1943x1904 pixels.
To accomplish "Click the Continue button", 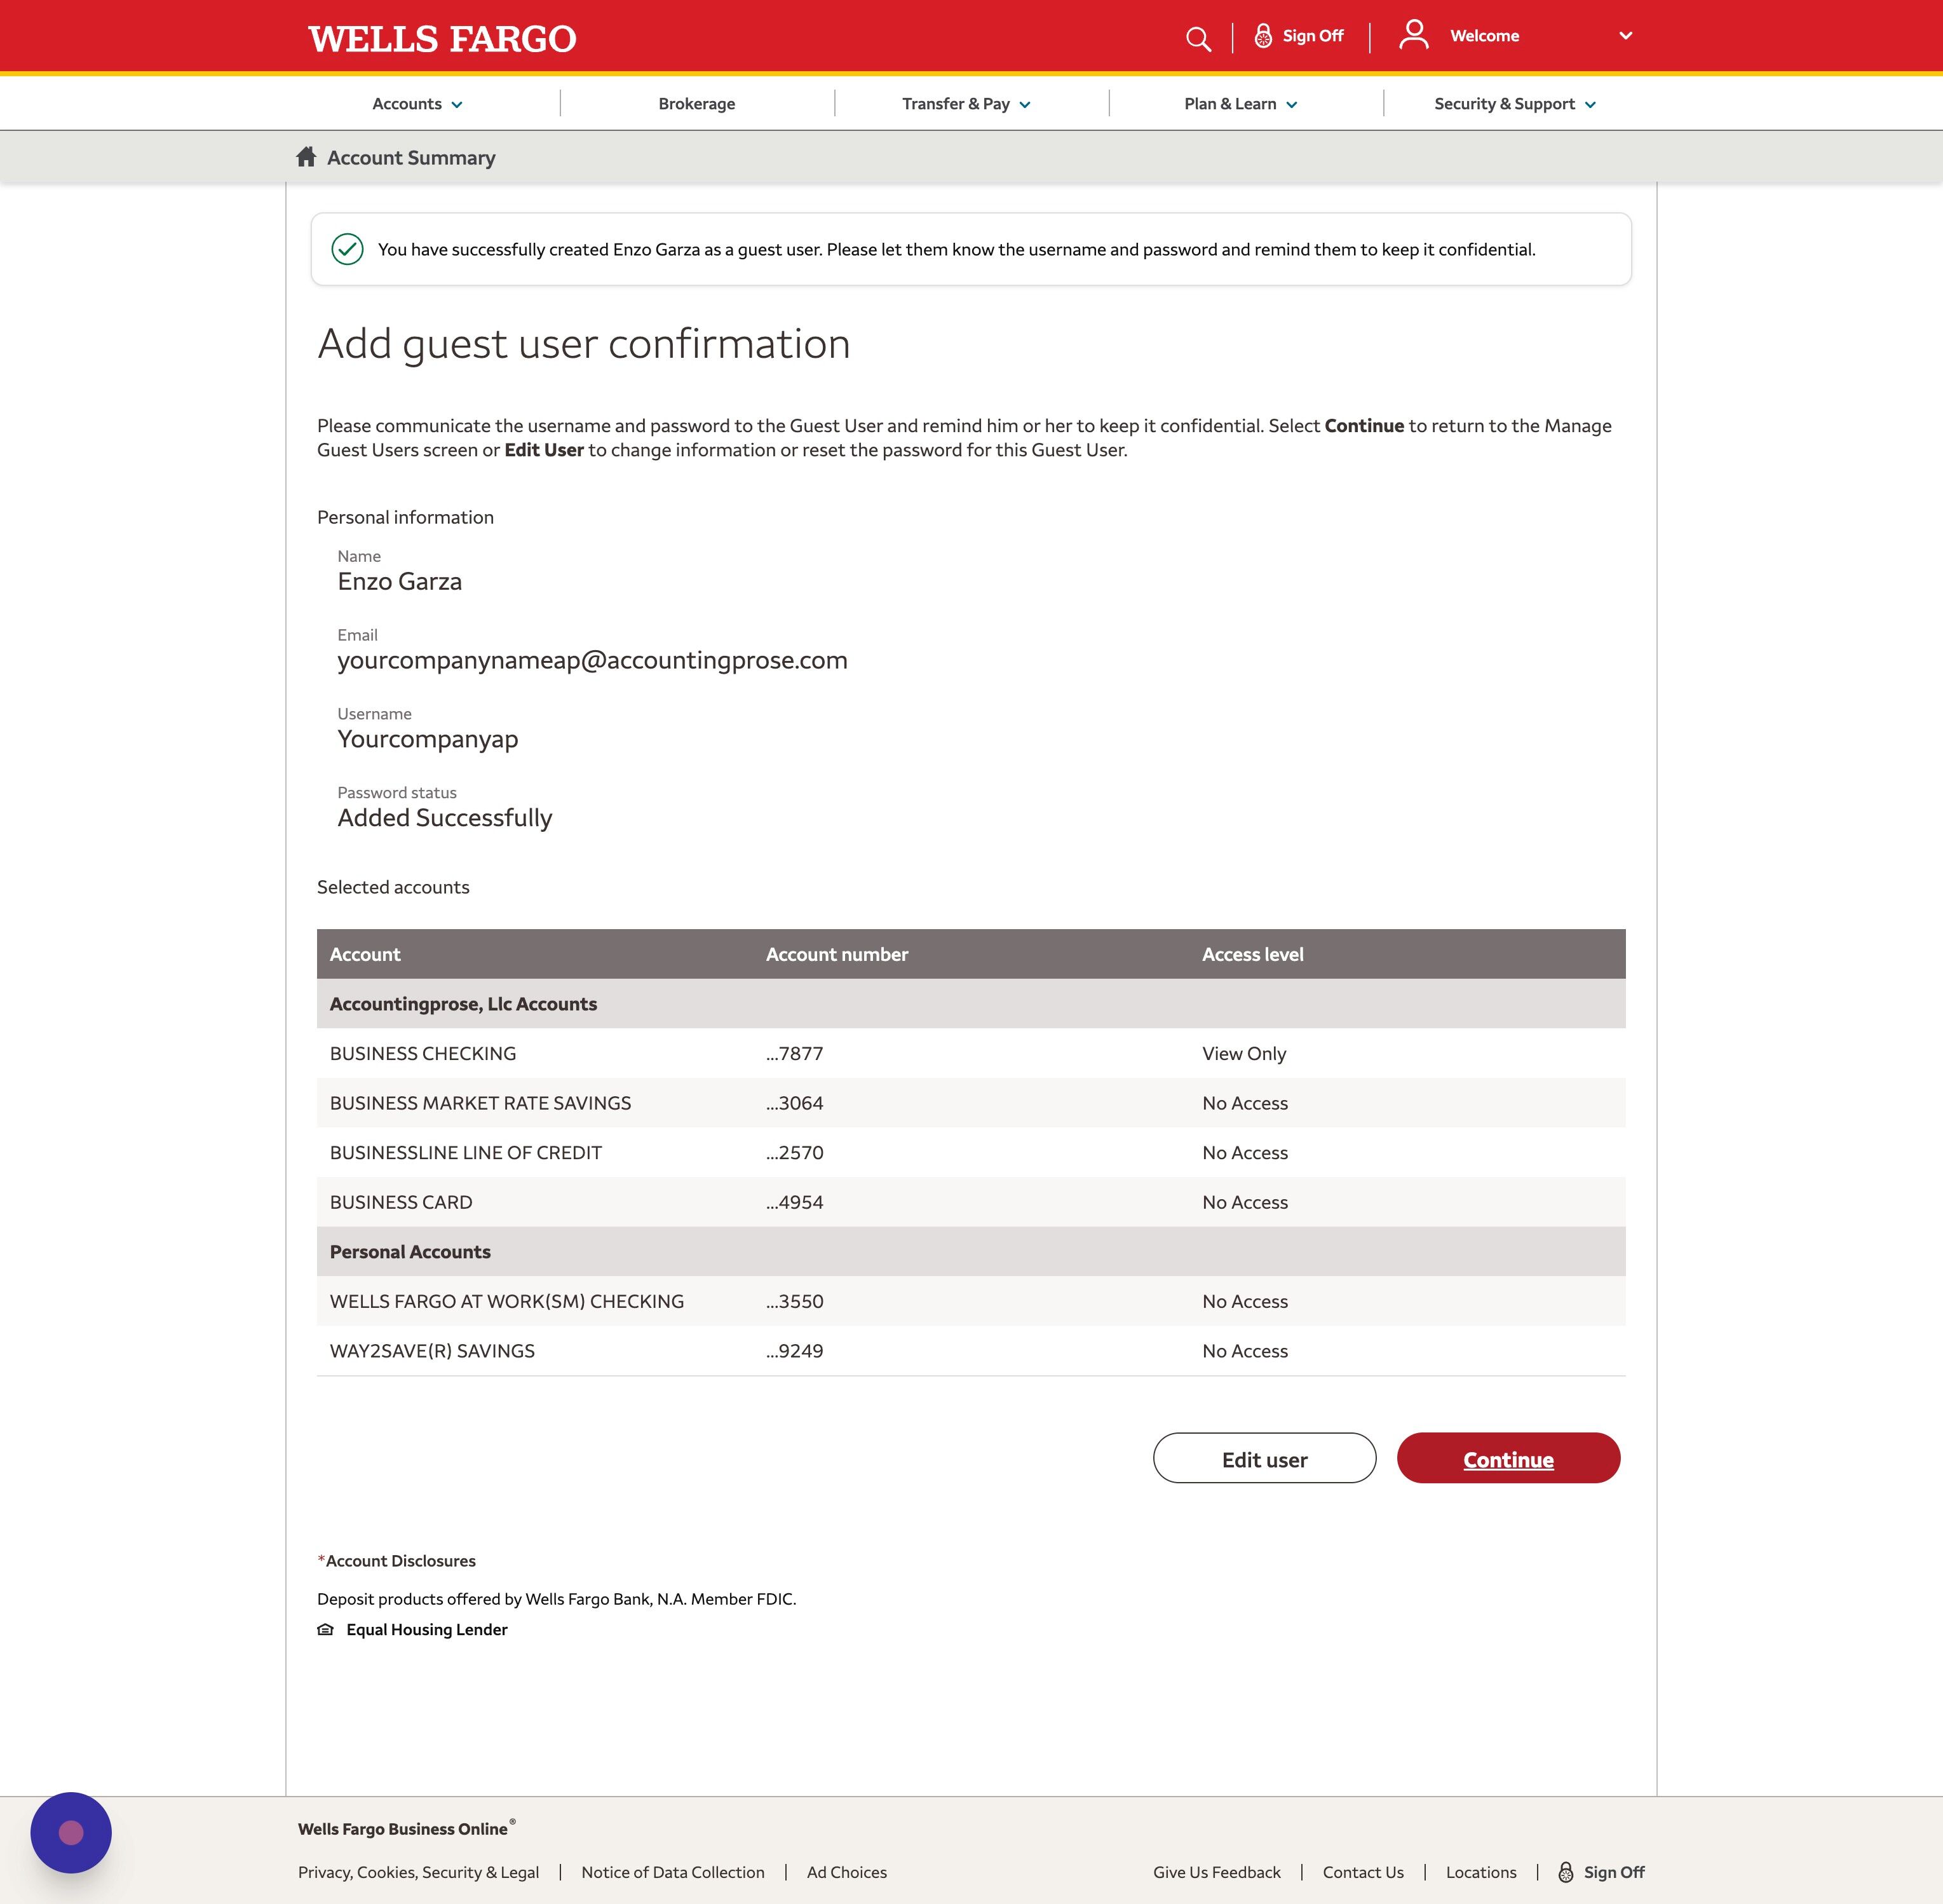I will (1507, 1458).
